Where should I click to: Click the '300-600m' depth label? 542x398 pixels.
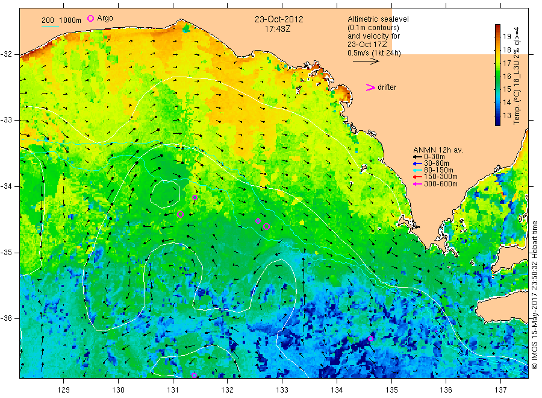click(441, 184)
